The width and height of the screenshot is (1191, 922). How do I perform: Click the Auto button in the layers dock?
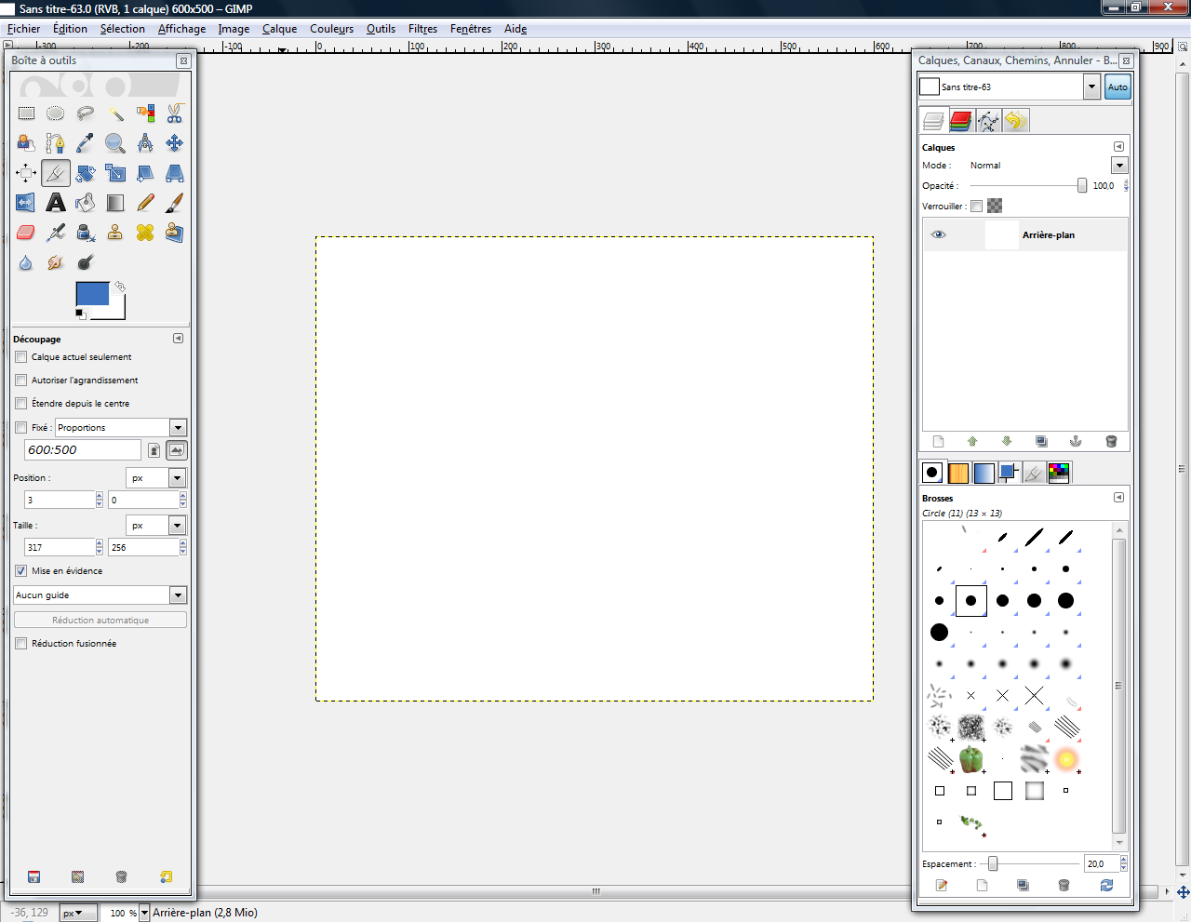point(1117,87)
